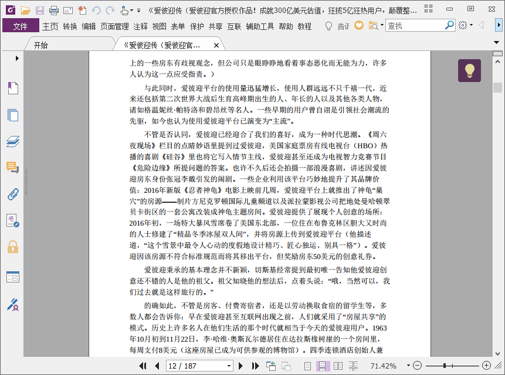
Task: Click the next search result right arrow
Action: tap(499, 25)
